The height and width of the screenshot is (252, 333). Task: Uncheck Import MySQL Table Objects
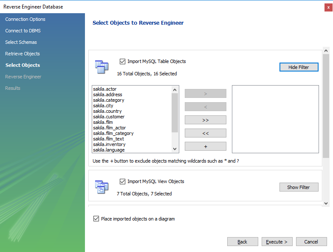pos(123,61)
